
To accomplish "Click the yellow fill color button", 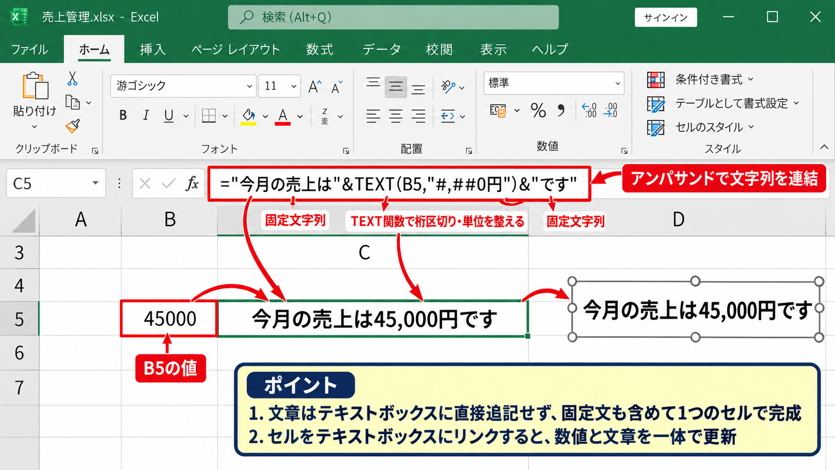I will click(248, 116).
